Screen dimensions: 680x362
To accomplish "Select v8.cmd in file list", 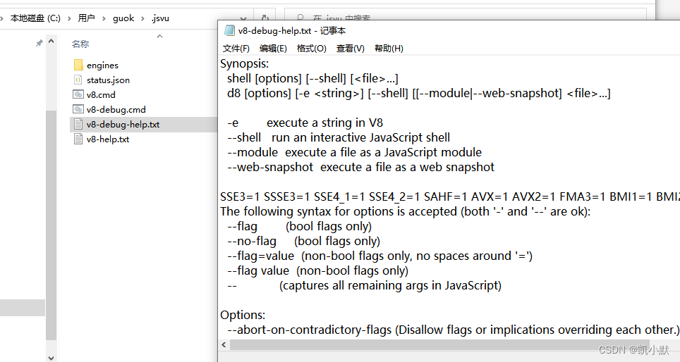I will pyautogui.click(x=101, y=95).
